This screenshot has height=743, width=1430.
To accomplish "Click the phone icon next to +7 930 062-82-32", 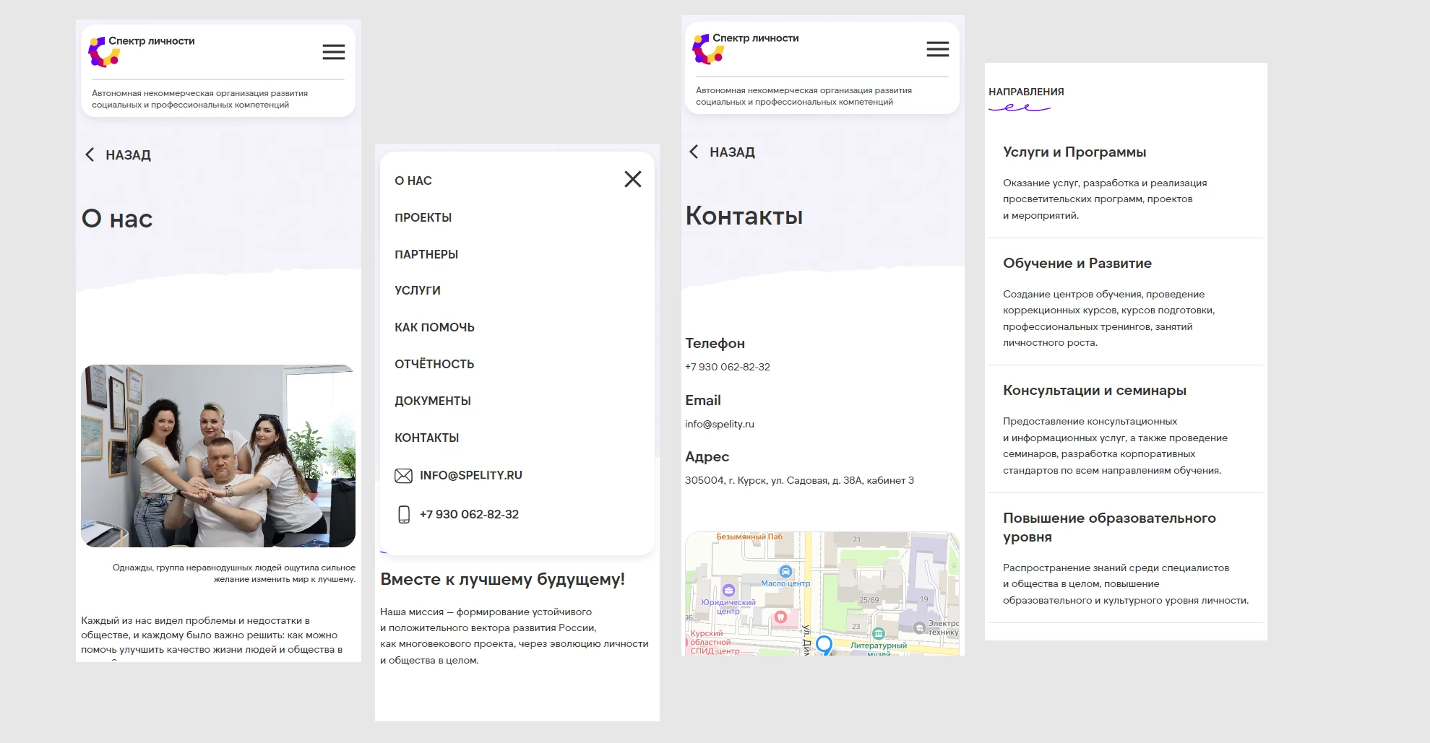I will coord(402,513).
